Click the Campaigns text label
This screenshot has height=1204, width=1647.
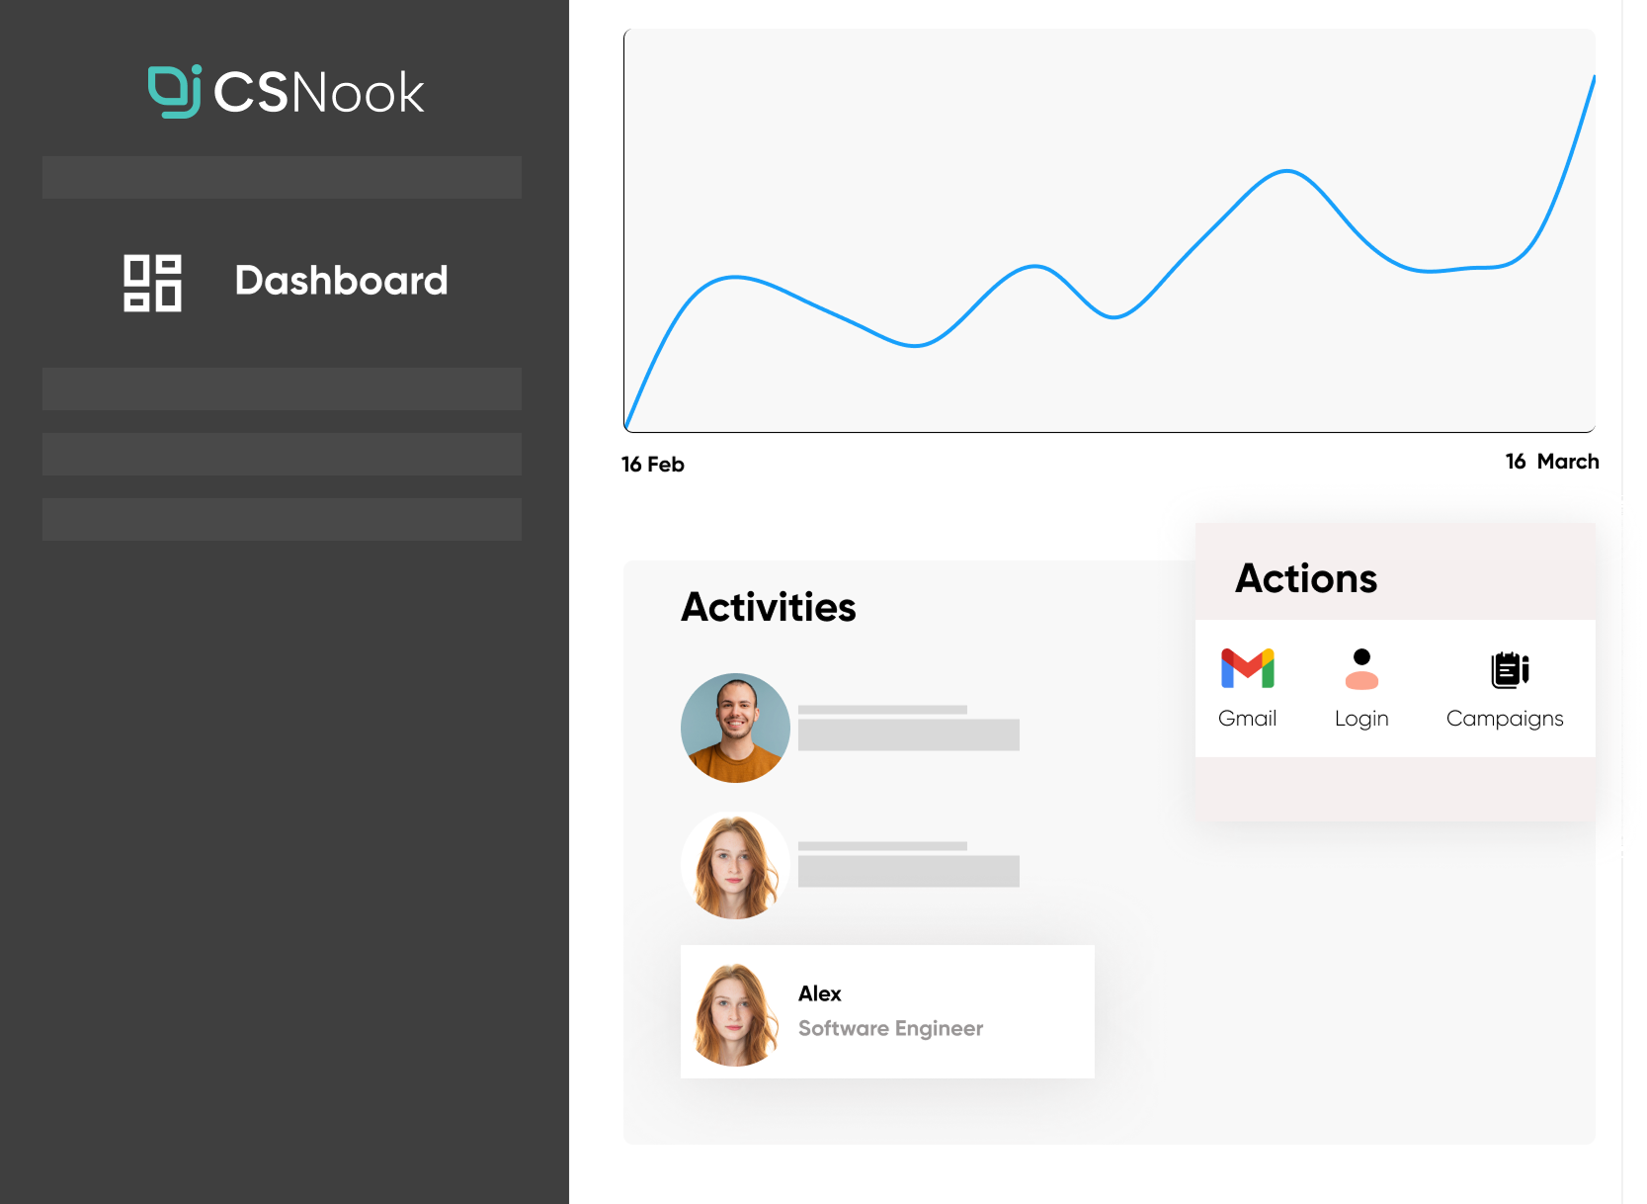point(1504,719)
